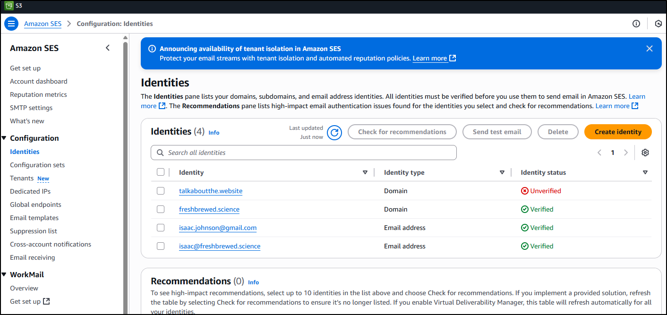Image resolution: width=667 pixels, height=315 pixels.
Task: Click the Info link next to Identities heading
Action: click(x=214, y=133)
